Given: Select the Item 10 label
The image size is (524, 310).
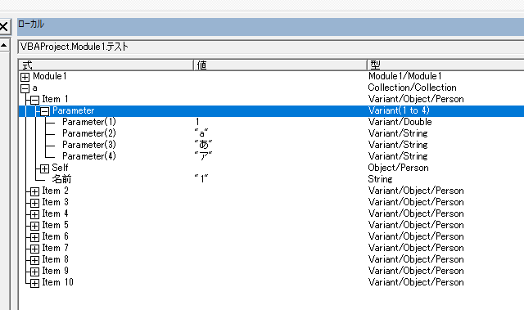Looking at the screenshot, I should [x=57, y=282].
